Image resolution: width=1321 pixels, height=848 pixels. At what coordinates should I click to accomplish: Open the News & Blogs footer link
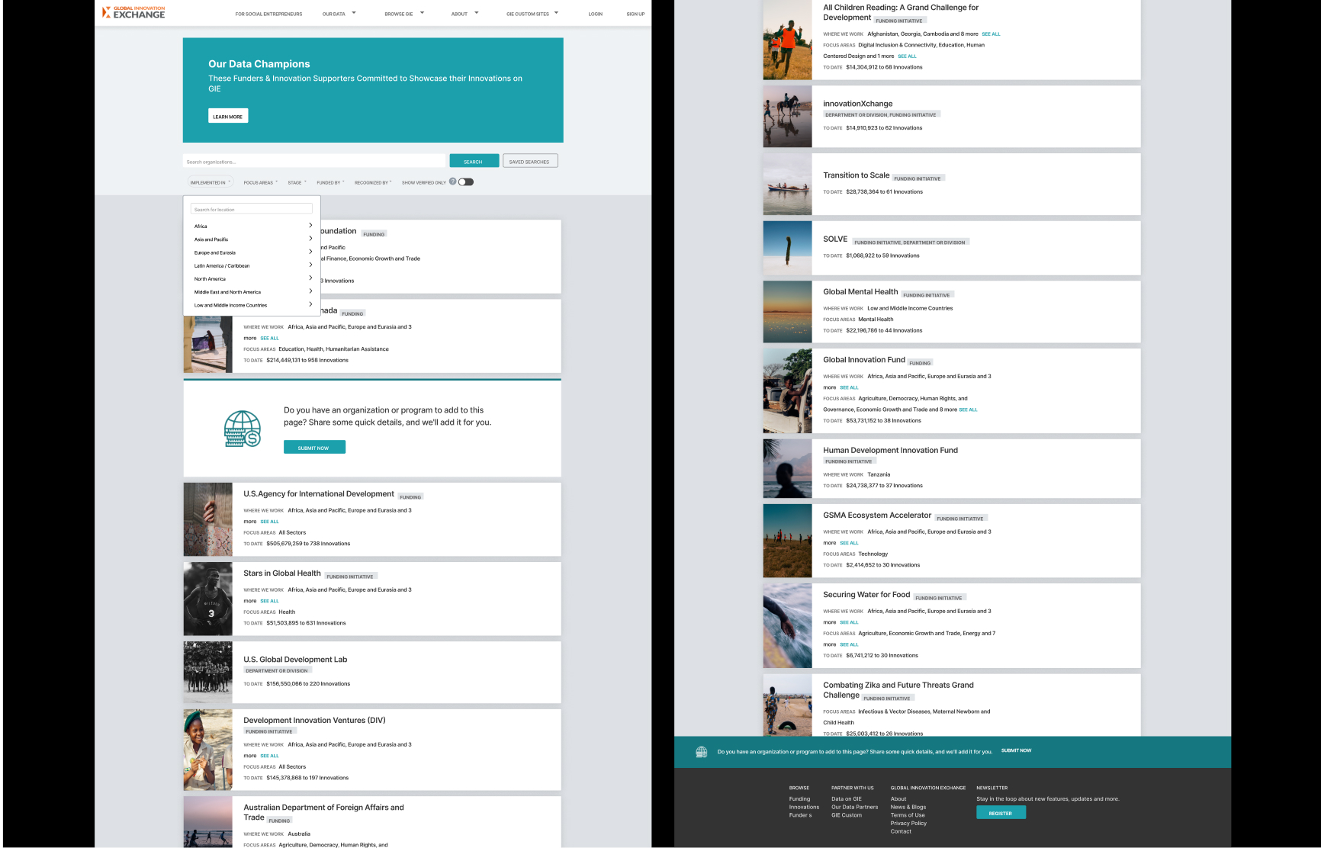coord(908,807)
